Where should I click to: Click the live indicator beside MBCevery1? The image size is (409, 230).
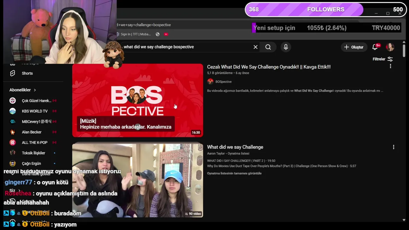point(54,121)
